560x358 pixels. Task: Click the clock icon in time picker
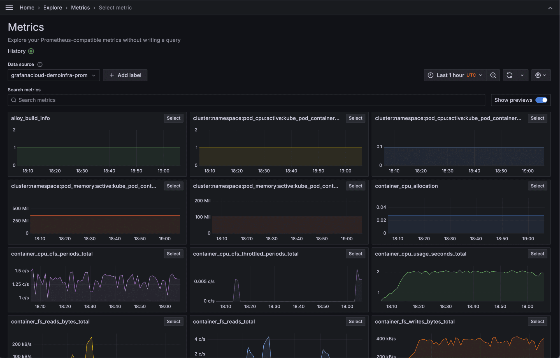coord(431,75)
